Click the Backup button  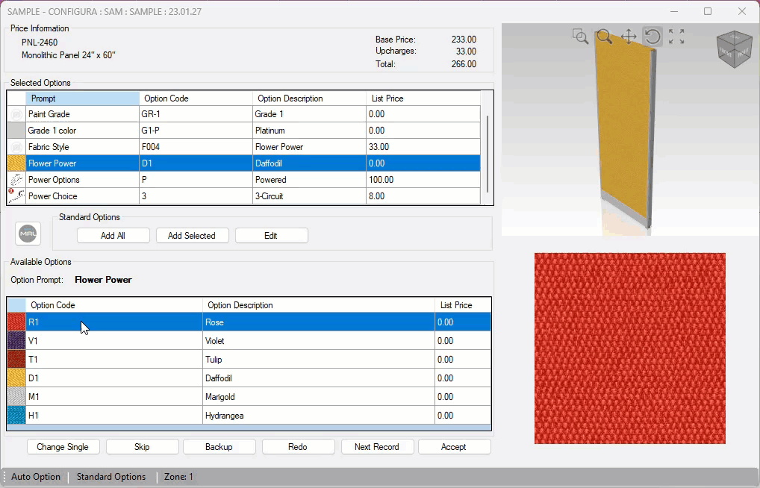[219, 447]
